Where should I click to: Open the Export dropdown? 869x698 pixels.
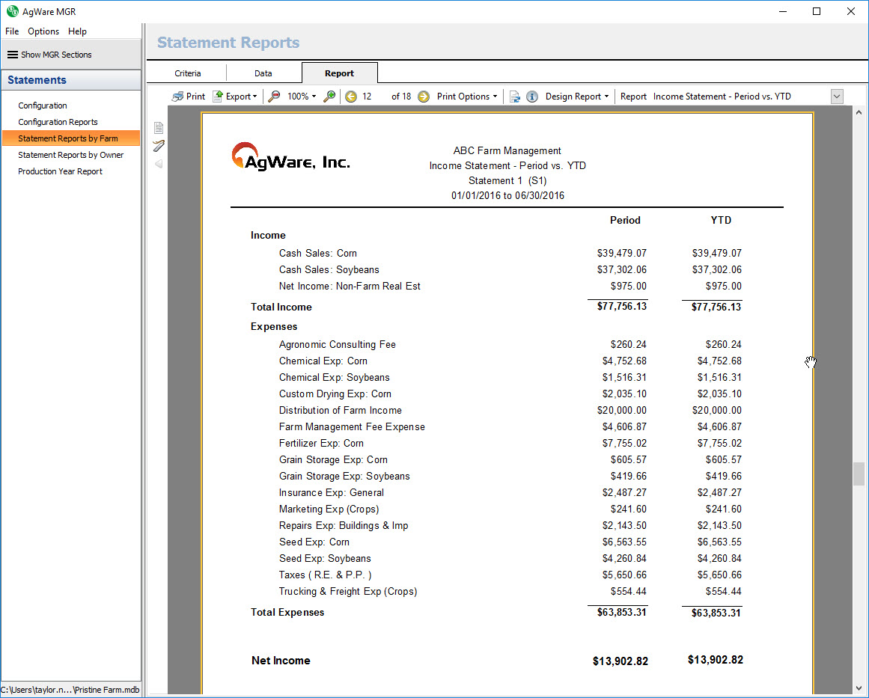coord(235,97)
